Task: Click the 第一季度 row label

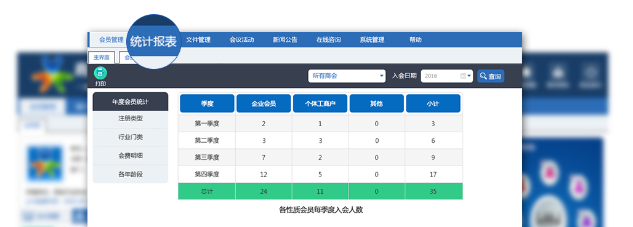Action: coord(207,124)
